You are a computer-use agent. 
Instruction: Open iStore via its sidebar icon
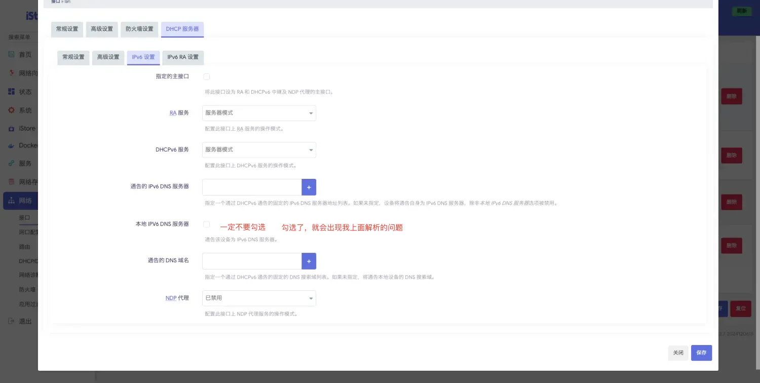coord(12,129)
